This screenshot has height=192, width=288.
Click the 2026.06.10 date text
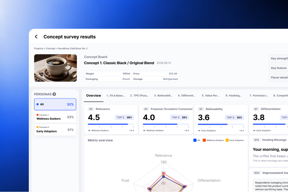point(164,63)
